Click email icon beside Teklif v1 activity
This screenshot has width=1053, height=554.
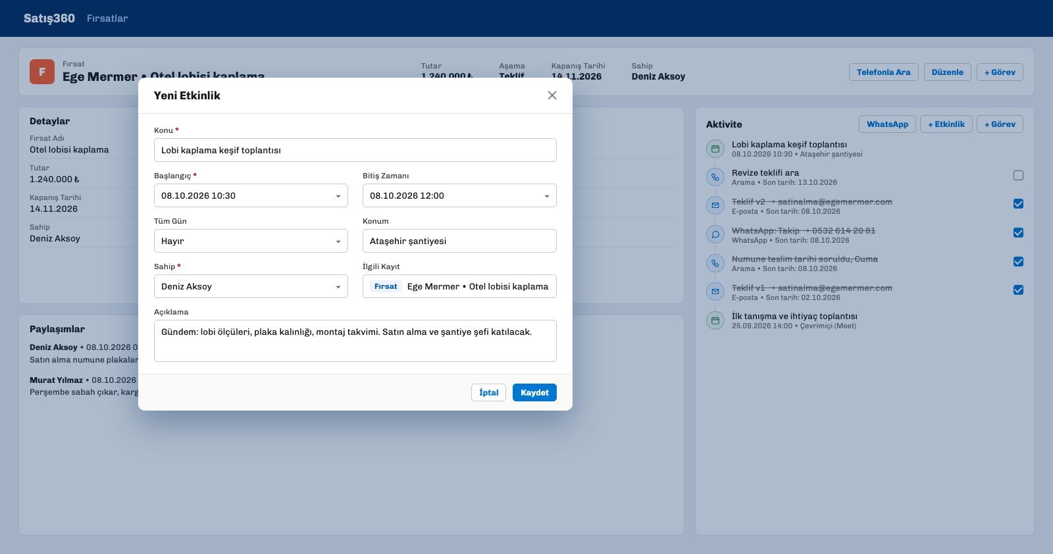(715, 292)
